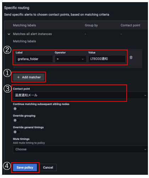Viewport: 149px width, 178px height.
Task: Click the Save policy button
Action: pos(25,167)
